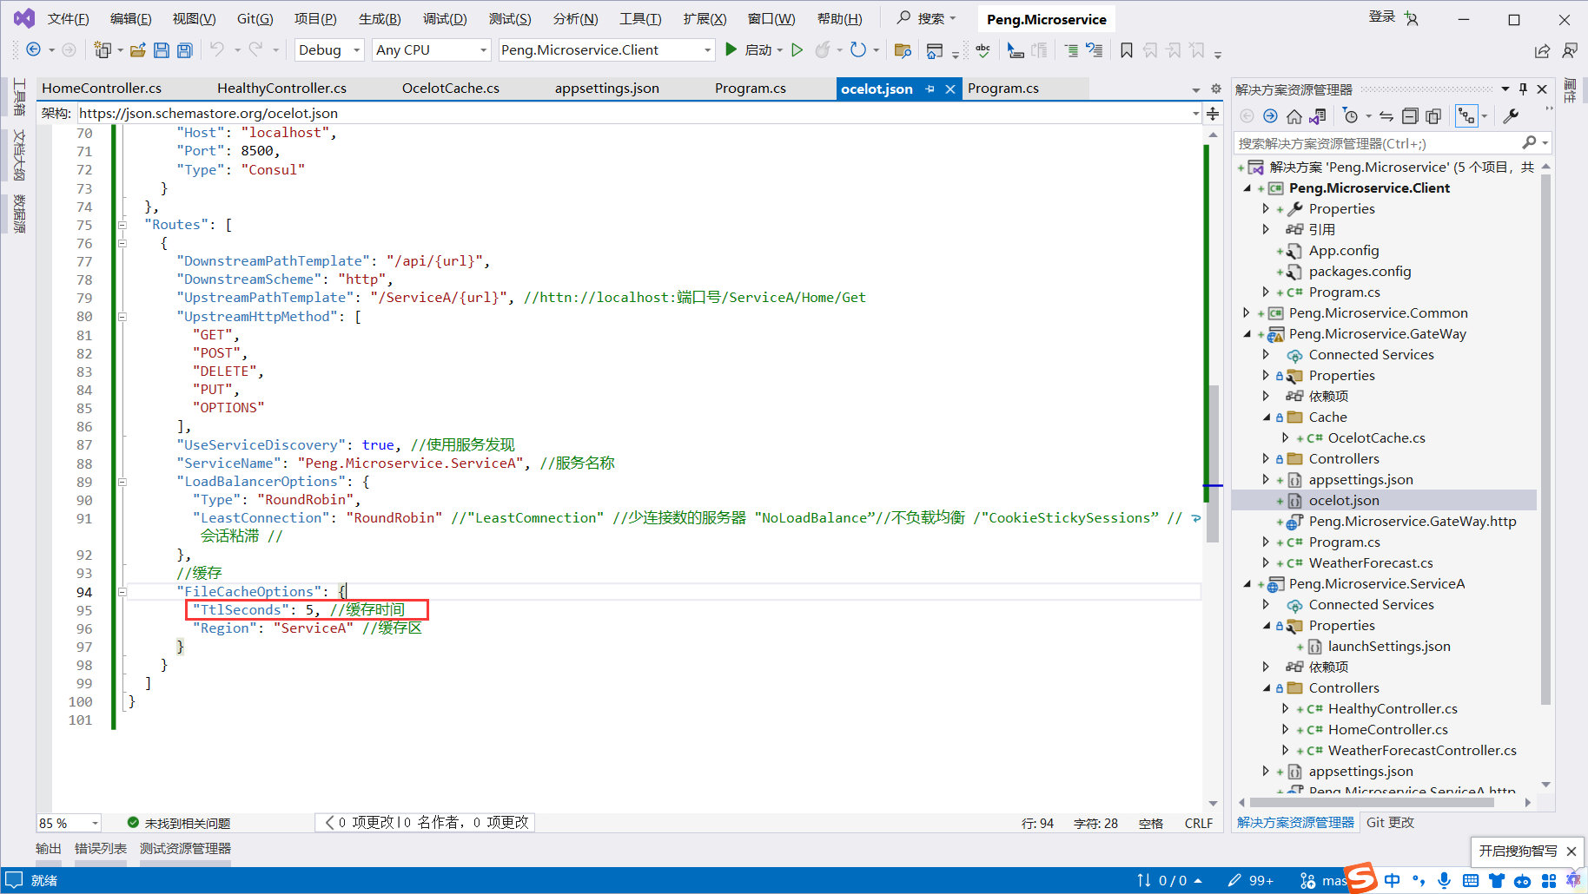Toggle the nested view button in Solution Explorer

click(x=1466, y=116)
